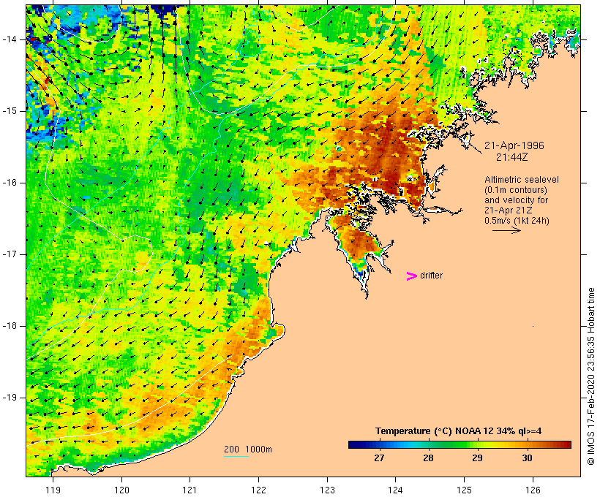Click '21-Apr 21Z' legend text

(508, 210)
